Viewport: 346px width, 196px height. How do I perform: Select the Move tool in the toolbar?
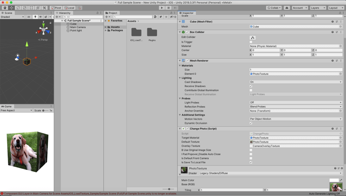(12, 8)
